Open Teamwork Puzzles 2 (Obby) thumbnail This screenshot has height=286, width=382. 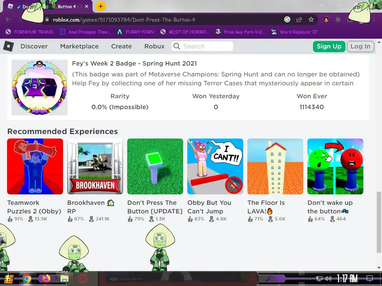pyautogui.click(x=35, y=166)
